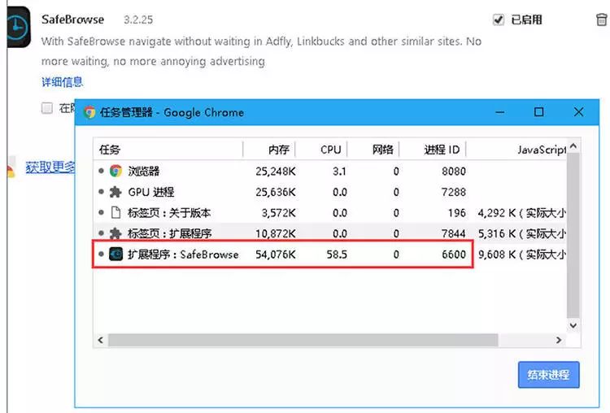Select the 标签页：关于版本 row
Image resolution: width=610 pixels, height=413 pixels.
click(330, 213)
